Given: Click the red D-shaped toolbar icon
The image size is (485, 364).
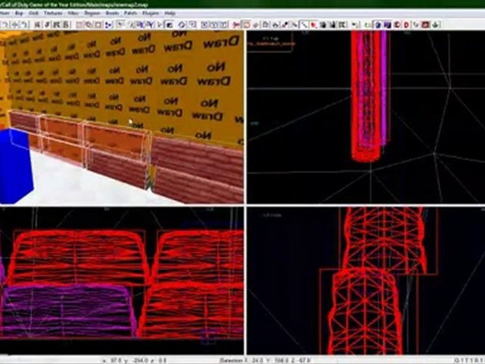Looking at the screenshot, I should pos(406,24).
